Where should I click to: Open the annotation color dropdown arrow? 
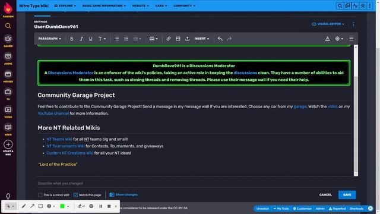[x=68, y=206]
